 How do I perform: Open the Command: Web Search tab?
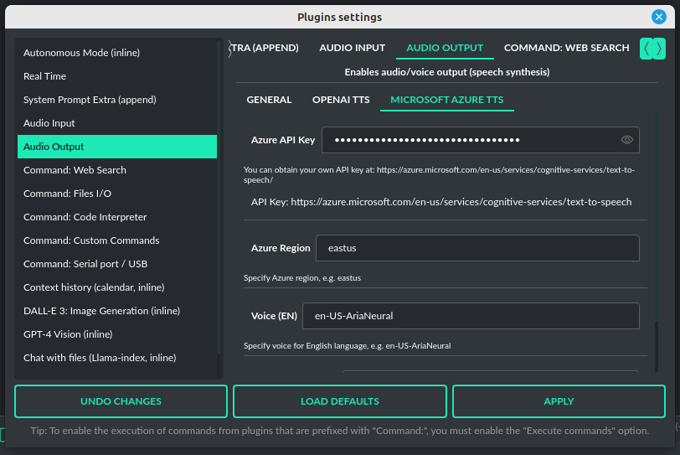[x=566, y=48]
